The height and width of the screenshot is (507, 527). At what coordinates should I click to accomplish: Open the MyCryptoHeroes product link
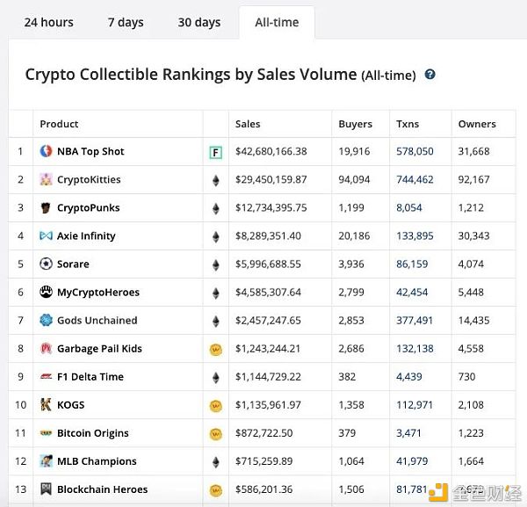(x=97, y=293)
